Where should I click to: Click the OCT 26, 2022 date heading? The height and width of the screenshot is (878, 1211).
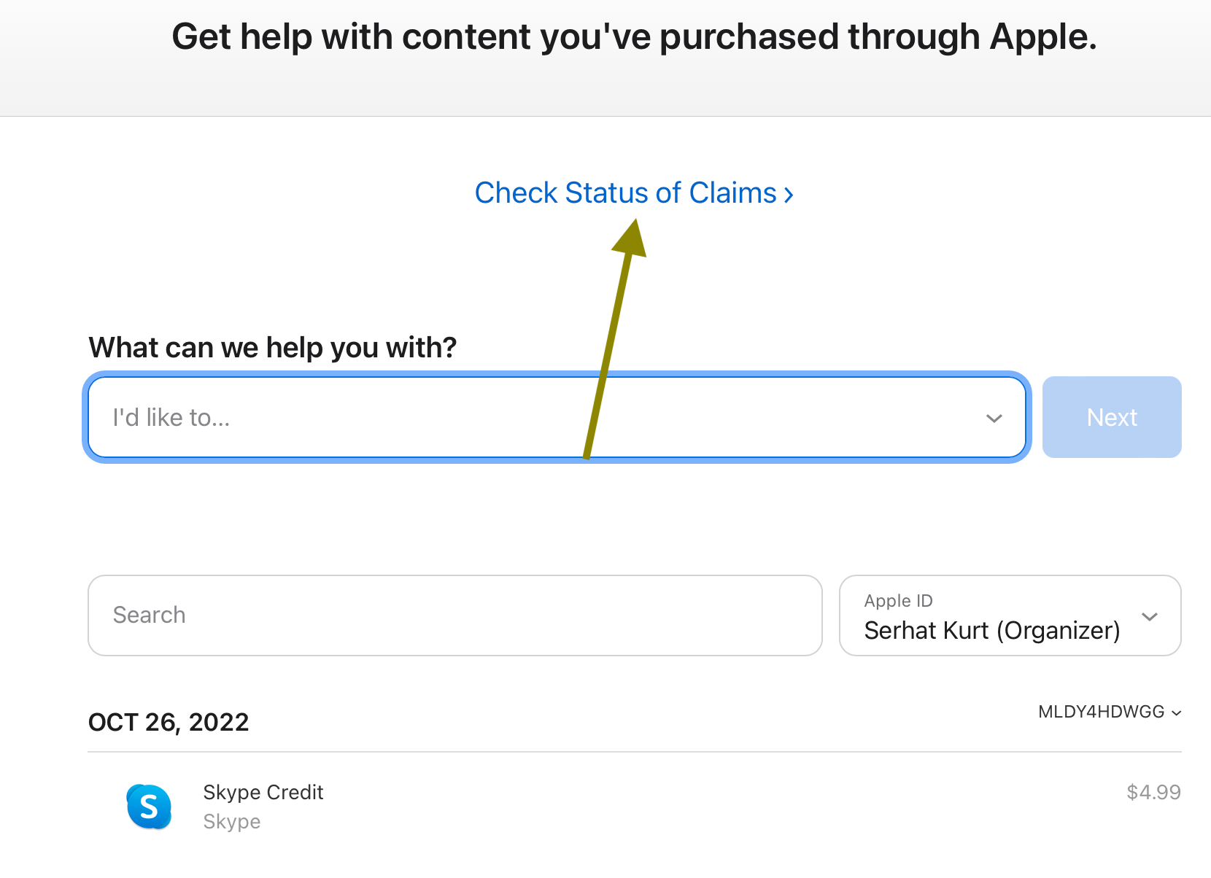click(169, 722)
